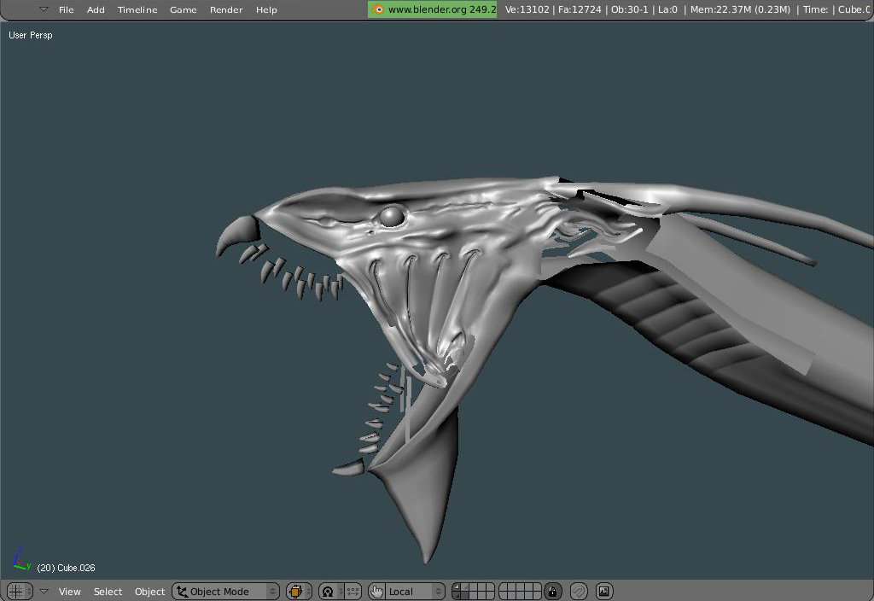
Task: Open the Timeline menu
Action: [137, 9]
